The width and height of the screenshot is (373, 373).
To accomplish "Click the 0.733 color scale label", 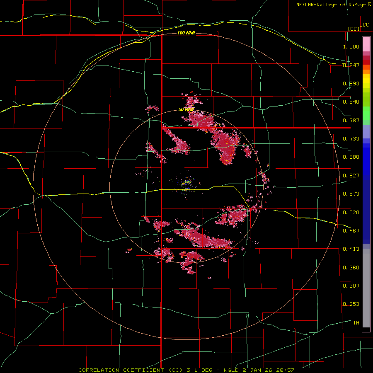I will 351,139.
